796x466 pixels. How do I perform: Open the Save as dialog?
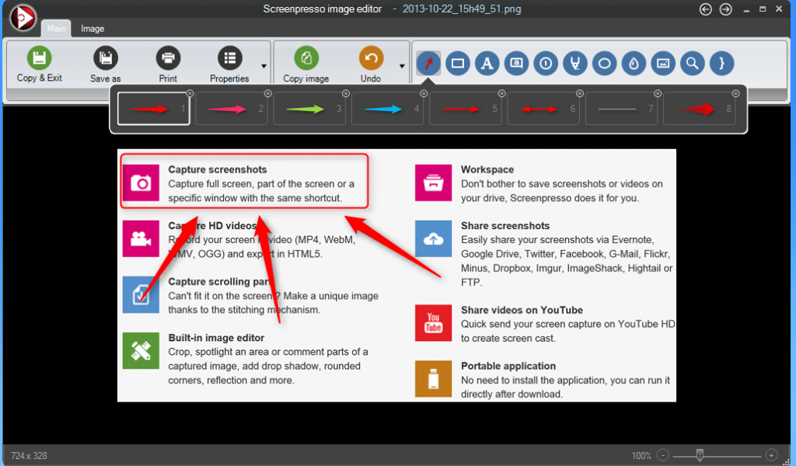point(105,64)
